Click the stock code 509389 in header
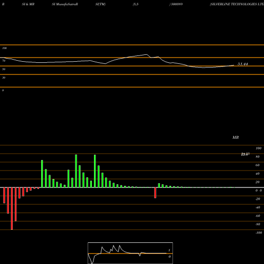This screenshot has height=264, width=264. [x=176, y=4]
